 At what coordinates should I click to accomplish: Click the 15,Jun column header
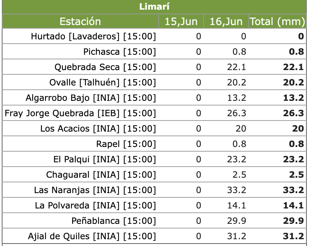click(181, 21)
